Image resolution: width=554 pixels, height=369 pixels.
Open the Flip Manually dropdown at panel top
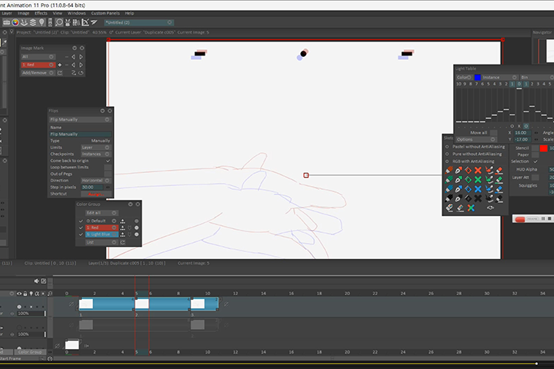click(x=79, y=119)
